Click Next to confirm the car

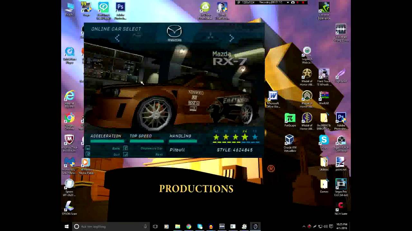pos(159,154)
